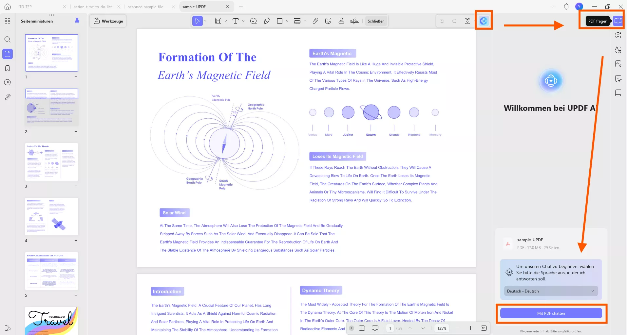Open the attachments sidebar panel
The image size is (627, 335).
[8, 97]
